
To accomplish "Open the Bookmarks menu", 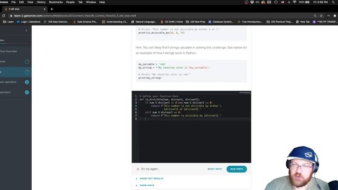I will pos(55,2).
